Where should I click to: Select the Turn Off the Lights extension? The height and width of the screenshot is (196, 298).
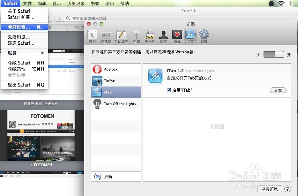[116, 104]
